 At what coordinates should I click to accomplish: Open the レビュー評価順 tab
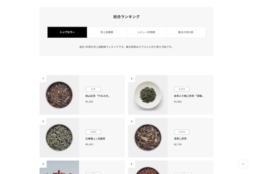(146, 32)
